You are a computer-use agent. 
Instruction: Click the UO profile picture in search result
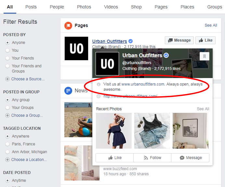76,48
